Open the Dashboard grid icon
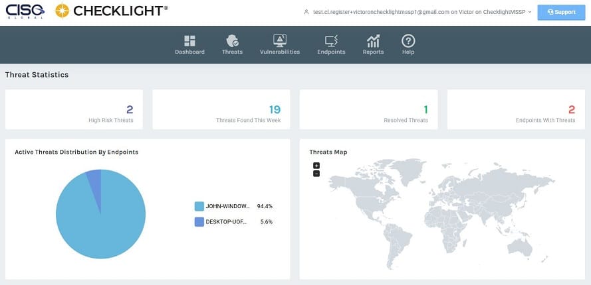This screenshot has height=285, width=591. point(189,41)
